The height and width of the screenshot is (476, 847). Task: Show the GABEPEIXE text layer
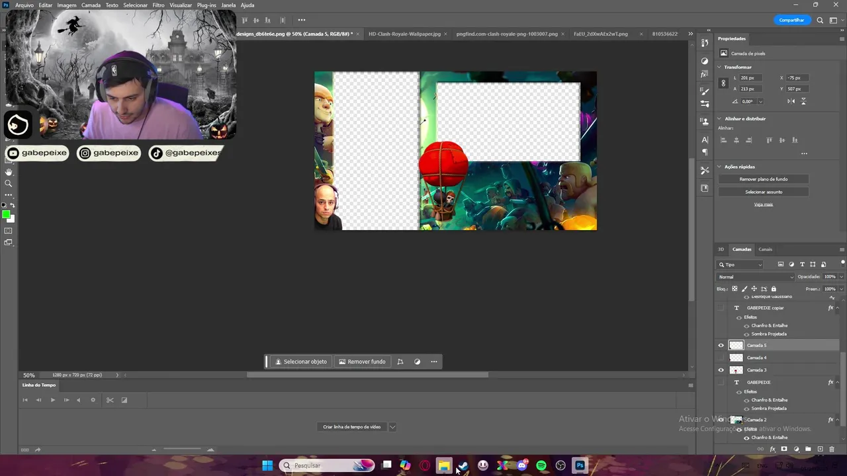pos(721,382)
